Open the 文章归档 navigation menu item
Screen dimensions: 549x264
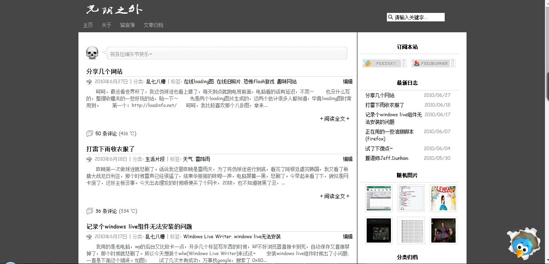pos(153,25)
